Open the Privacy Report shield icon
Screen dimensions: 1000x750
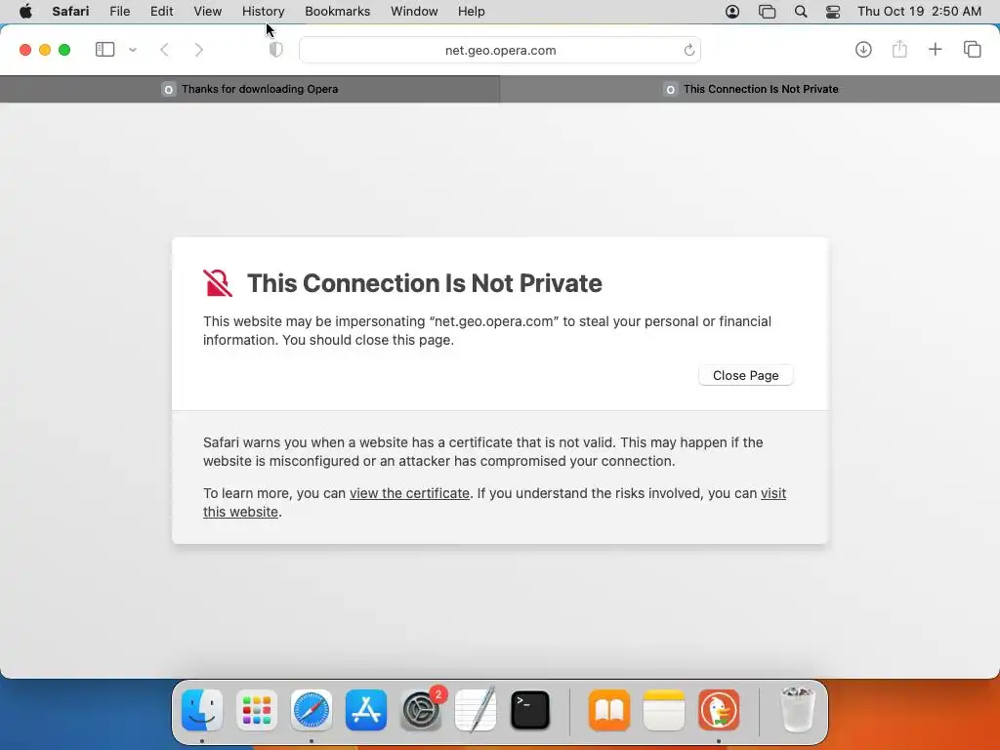point(275,49)
